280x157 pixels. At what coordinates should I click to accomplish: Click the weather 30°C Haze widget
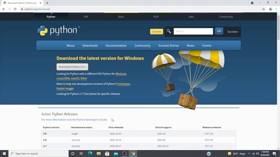236,154
